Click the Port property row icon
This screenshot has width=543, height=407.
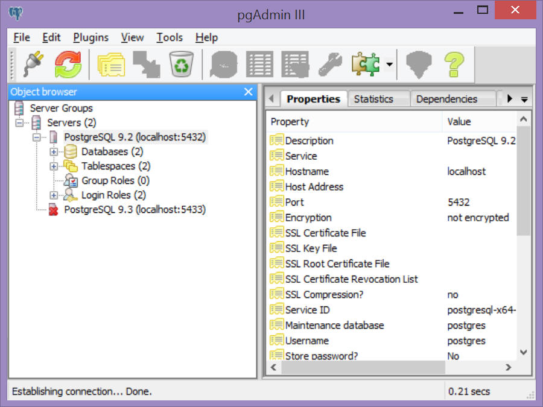tap(277, 201)
